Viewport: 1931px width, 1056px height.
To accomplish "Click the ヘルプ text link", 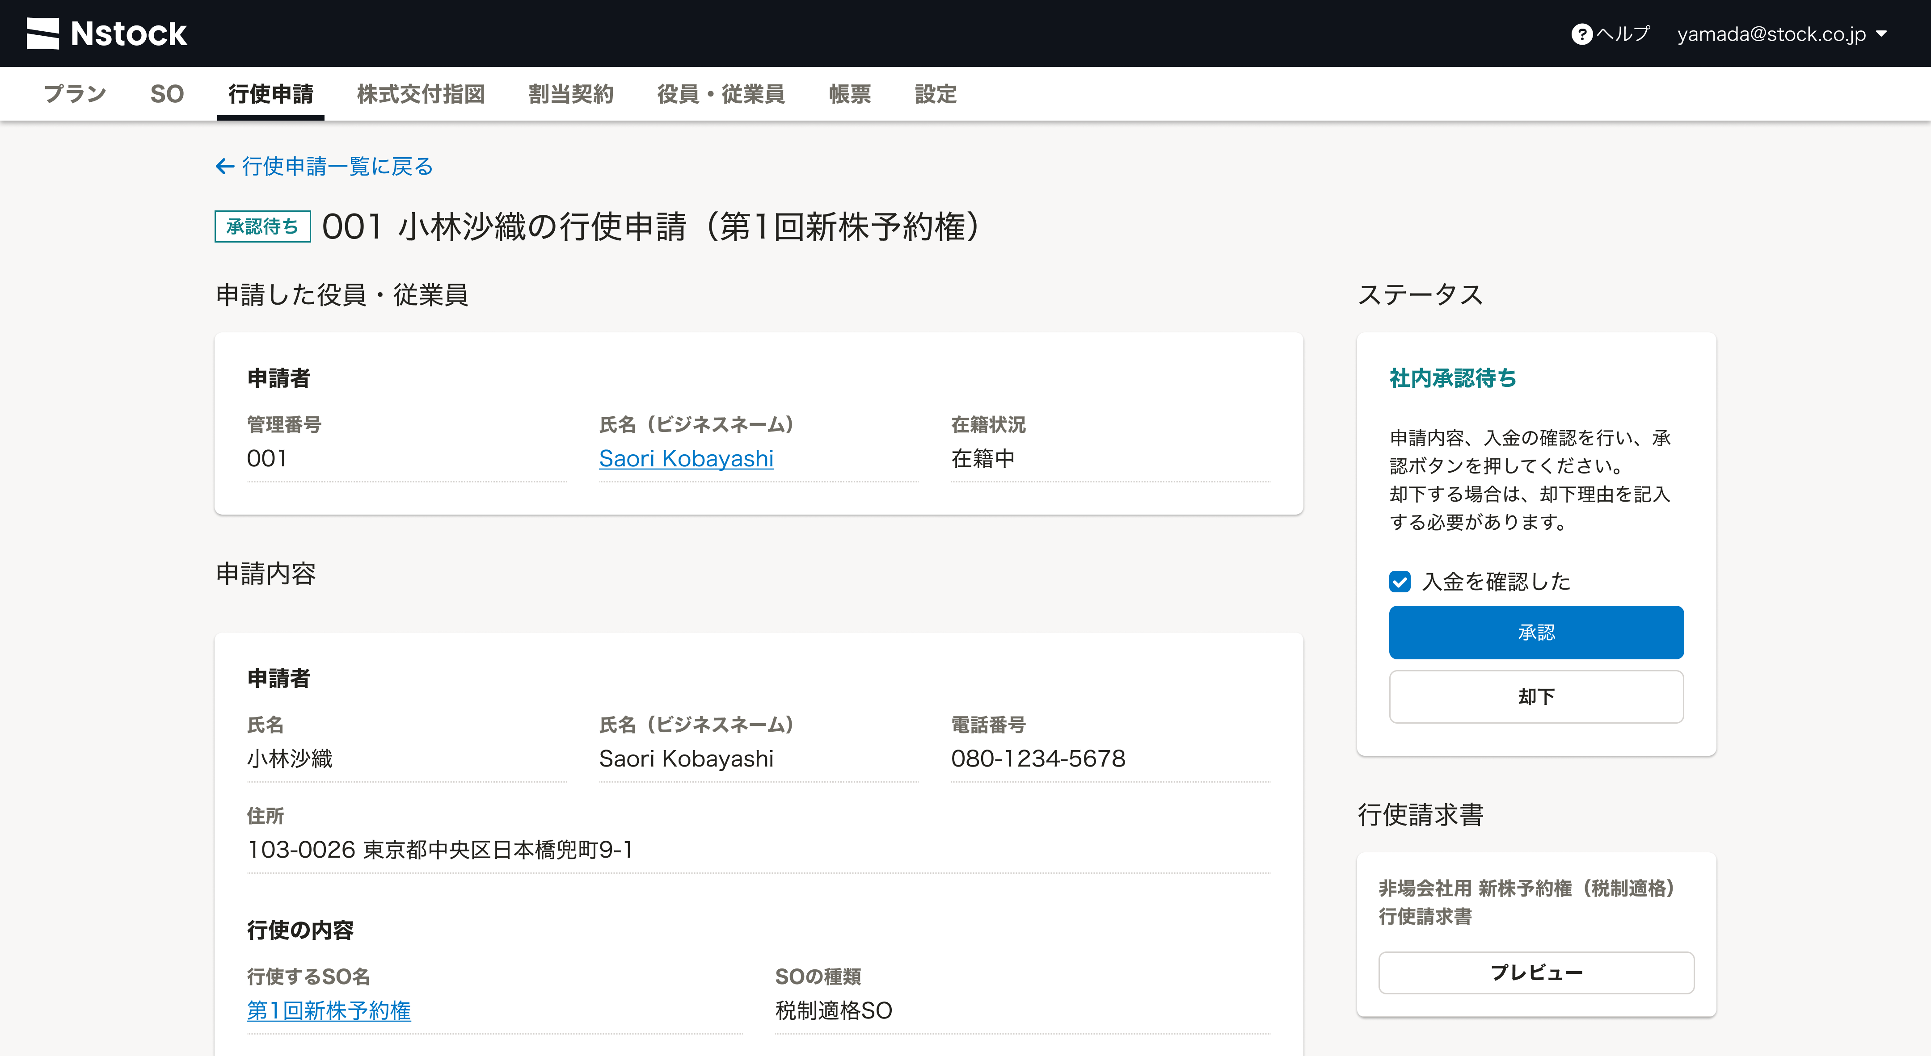I will 1623,34.
